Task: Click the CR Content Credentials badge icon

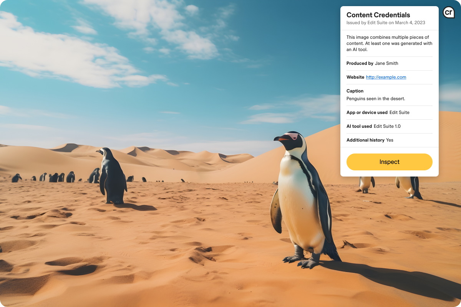Action: pyautogui.click(x=448, y=13)
